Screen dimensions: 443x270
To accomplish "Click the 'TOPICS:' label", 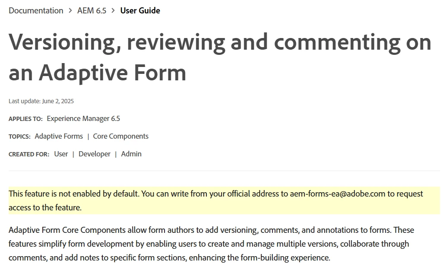I will [x=19, y=137].
